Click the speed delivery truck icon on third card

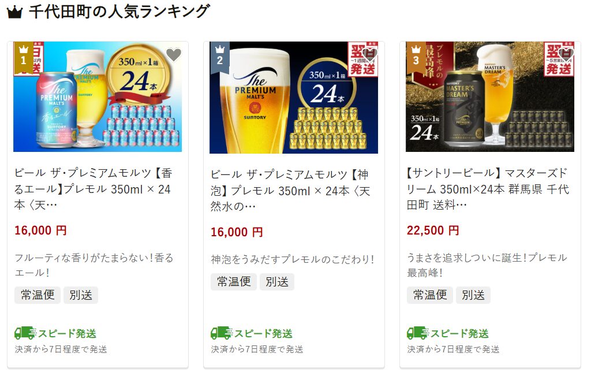pos(418,333)
